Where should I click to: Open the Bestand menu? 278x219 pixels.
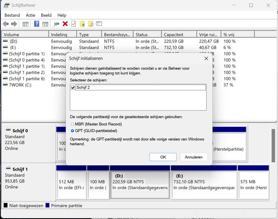12,15
